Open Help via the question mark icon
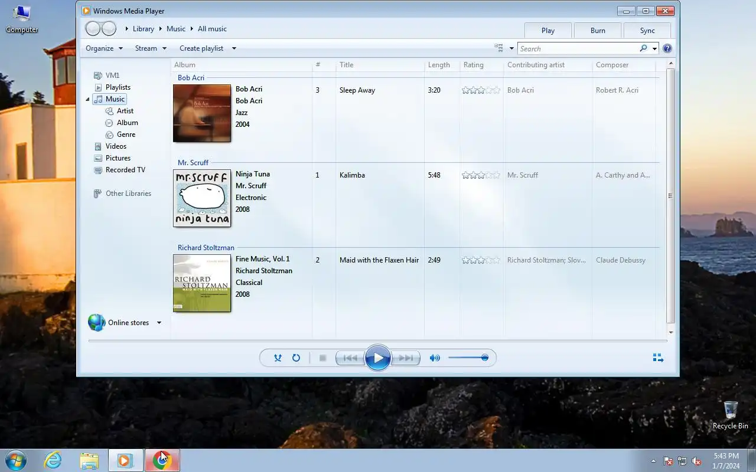Screen dimensions: 756x472 [667, 48]
